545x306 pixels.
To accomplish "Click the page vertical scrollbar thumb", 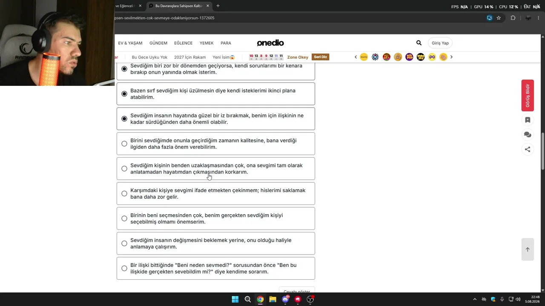I will tap(542, 152).
